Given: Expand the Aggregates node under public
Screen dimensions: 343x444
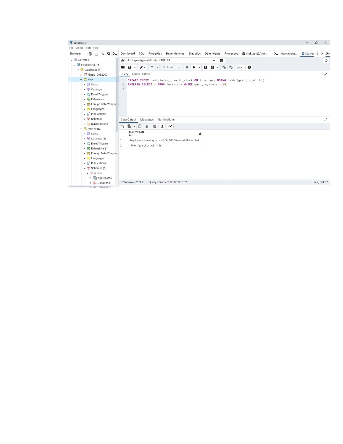Looking at the screenshot, I should pyautogui.click(x=91, y=178).
